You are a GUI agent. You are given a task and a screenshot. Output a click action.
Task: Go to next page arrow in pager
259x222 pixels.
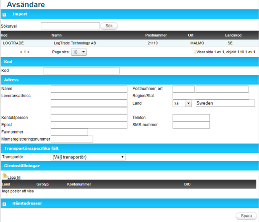pos(29,52)
